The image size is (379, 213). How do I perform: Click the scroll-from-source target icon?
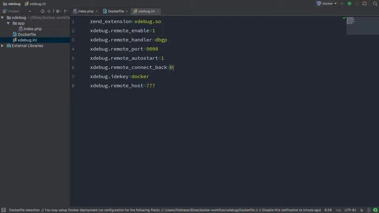(43, 11)
